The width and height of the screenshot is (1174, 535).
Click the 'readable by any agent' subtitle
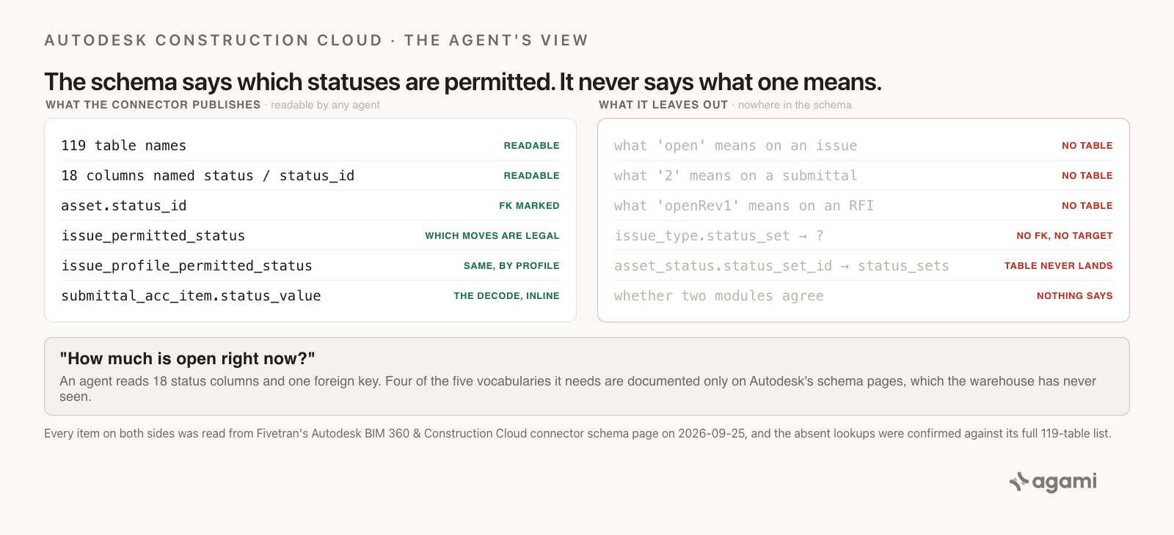point(325,105)
